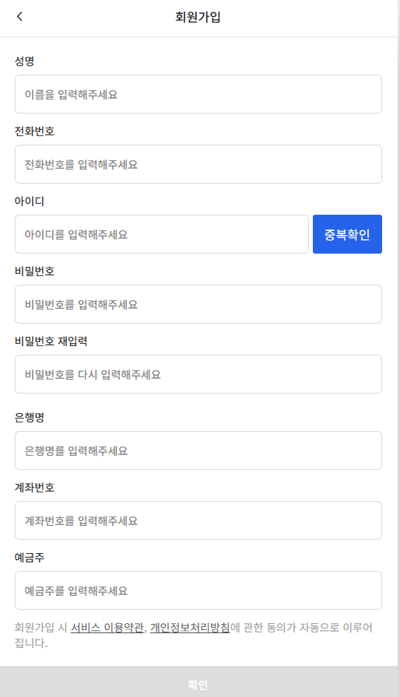
Task: Click the 아이디 field label
Action: pyautogui.click(x=30, y=201)
